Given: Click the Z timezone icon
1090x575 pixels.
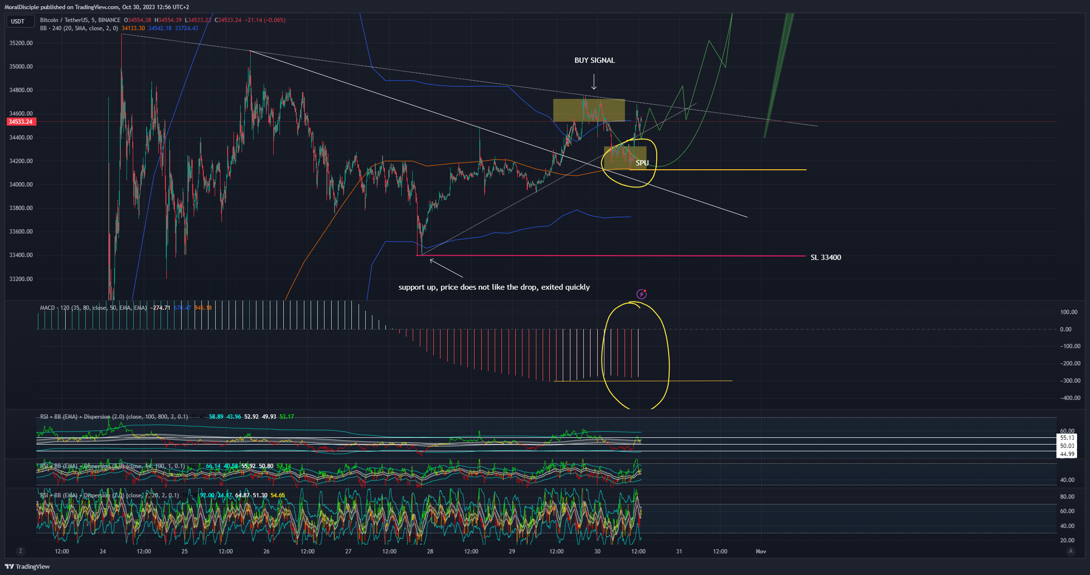Looking at the screenshot, I should [20, 551].
